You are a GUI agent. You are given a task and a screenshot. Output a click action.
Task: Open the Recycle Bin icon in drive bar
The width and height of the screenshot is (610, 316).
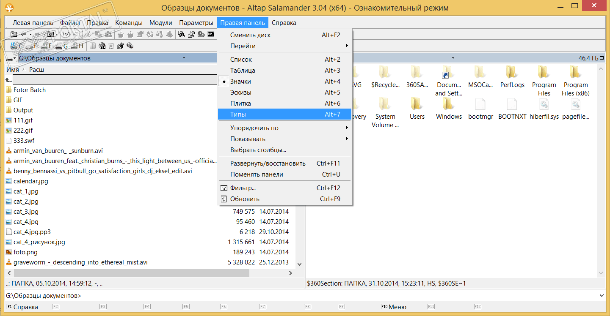pyautogui.click(x=111, y=46)
